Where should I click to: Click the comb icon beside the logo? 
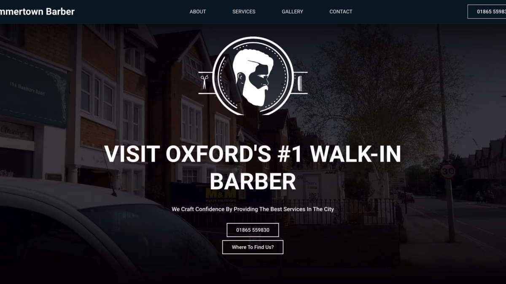[300, 82]
